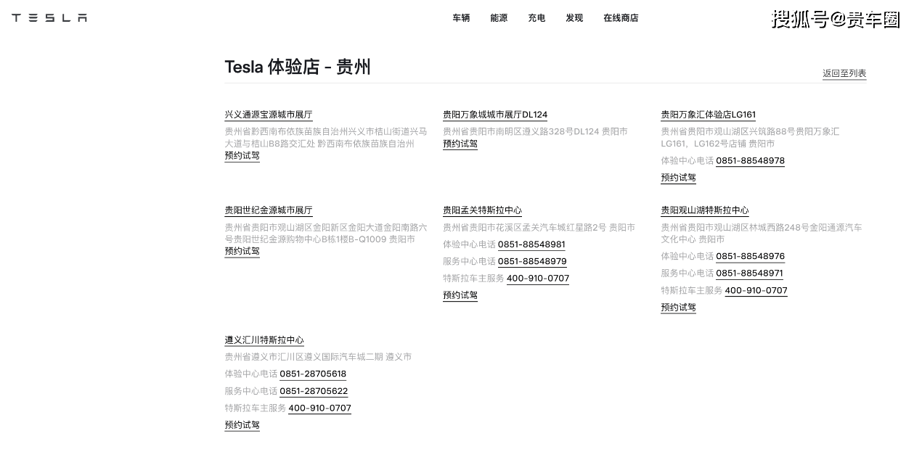Viewport: 922px width, 457px height.
Task: Click the 返回至列表 link
Action: (844, 73)
